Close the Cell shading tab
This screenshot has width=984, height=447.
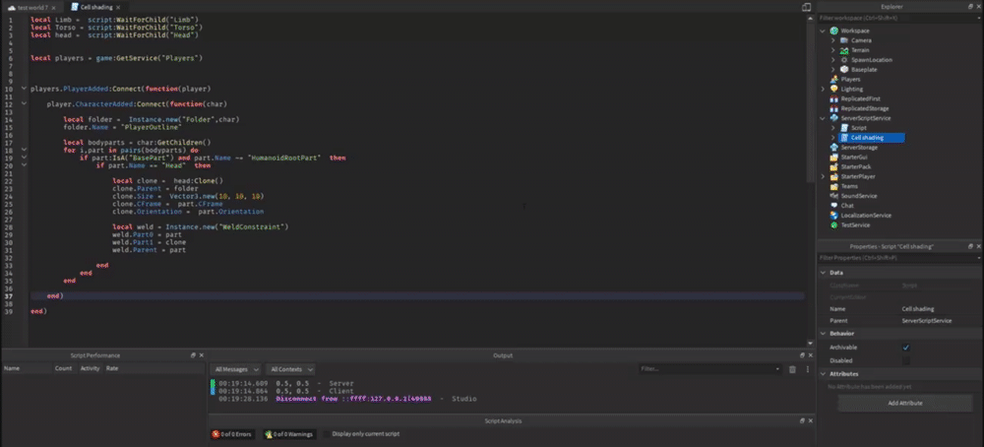click(118, 7)
